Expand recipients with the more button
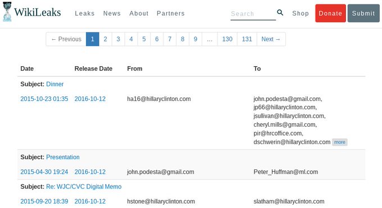 point(340,142)
